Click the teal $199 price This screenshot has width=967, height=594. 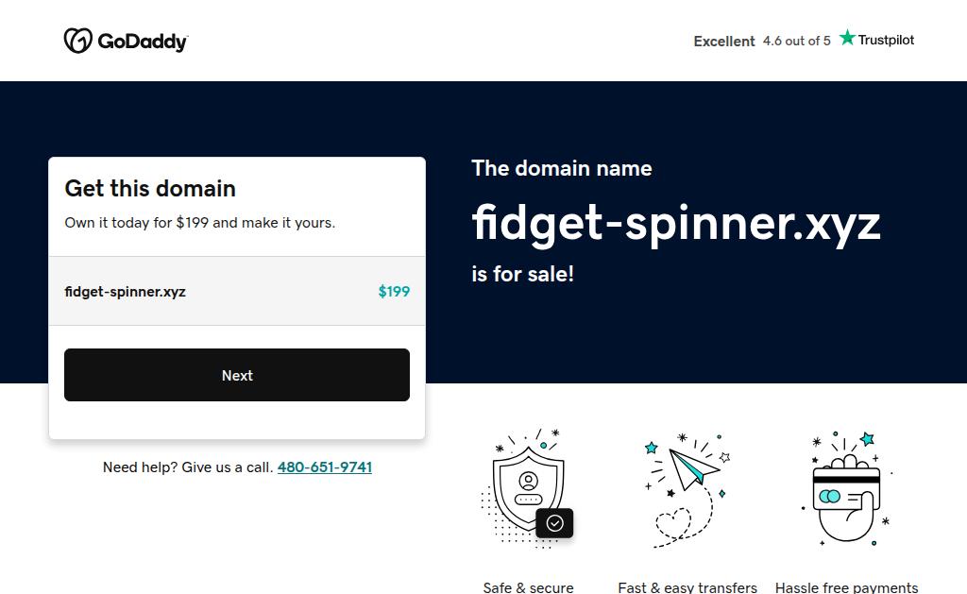[x=394, y=292]
